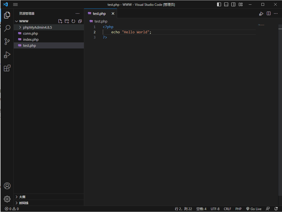Run or debug the PHP file

click(x=261, y=14)
